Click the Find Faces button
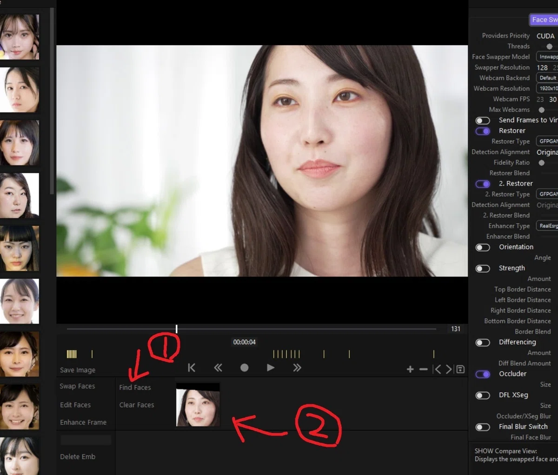Screen dimensions: 558x475 [135, 387]
